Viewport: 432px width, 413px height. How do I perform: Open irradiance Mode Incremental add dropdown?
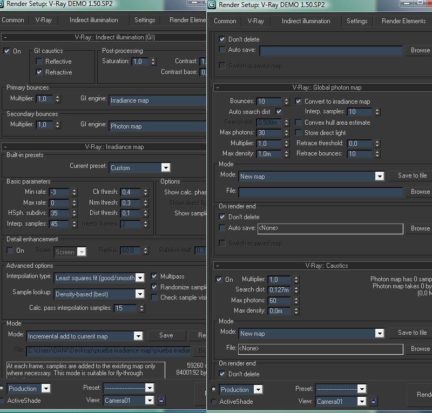click(85, 336)
